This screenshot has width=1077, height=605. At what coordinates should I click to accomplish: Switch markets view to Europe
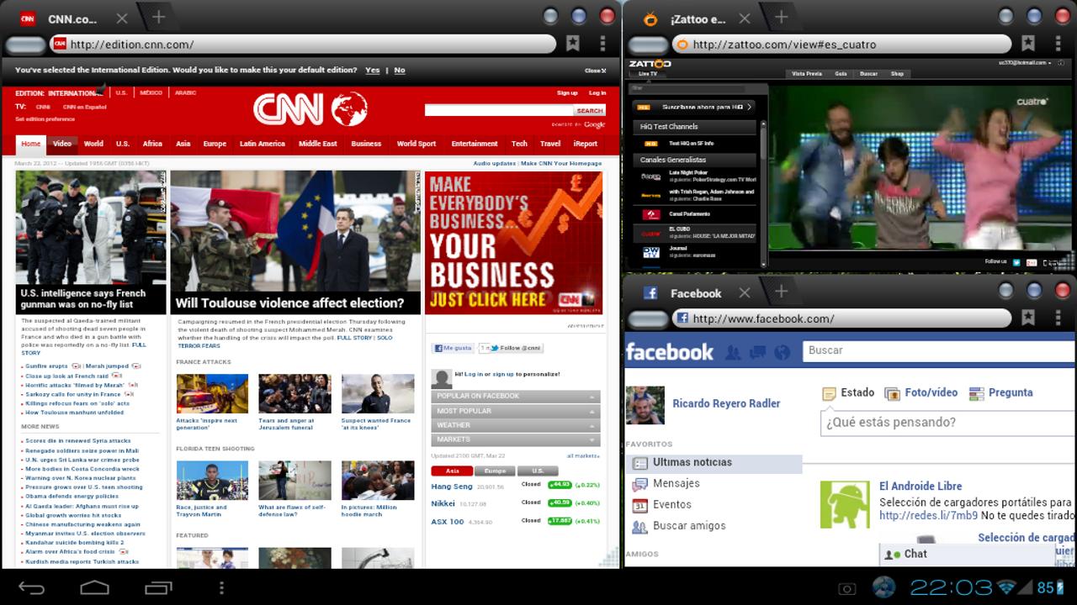(495, 471)
